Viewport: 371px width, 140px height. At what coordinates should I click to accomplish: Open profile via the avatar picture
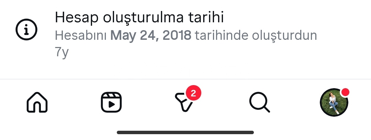334,102
